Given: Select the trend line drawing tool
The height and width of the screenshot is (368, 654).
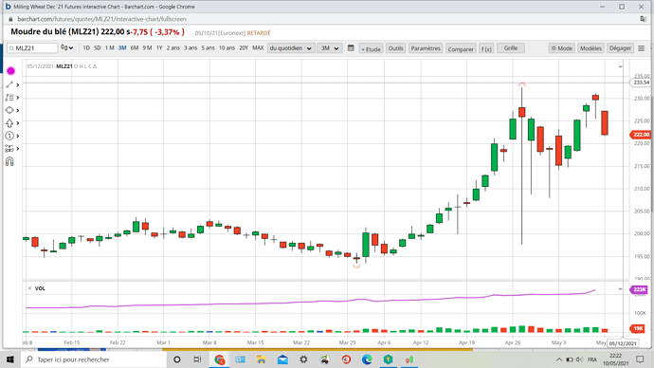Looking at the screenshot, I should click(x=9, y=84).
